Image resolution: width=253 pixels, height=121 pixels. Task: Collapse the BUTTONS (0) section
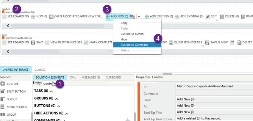click(59, 106)
